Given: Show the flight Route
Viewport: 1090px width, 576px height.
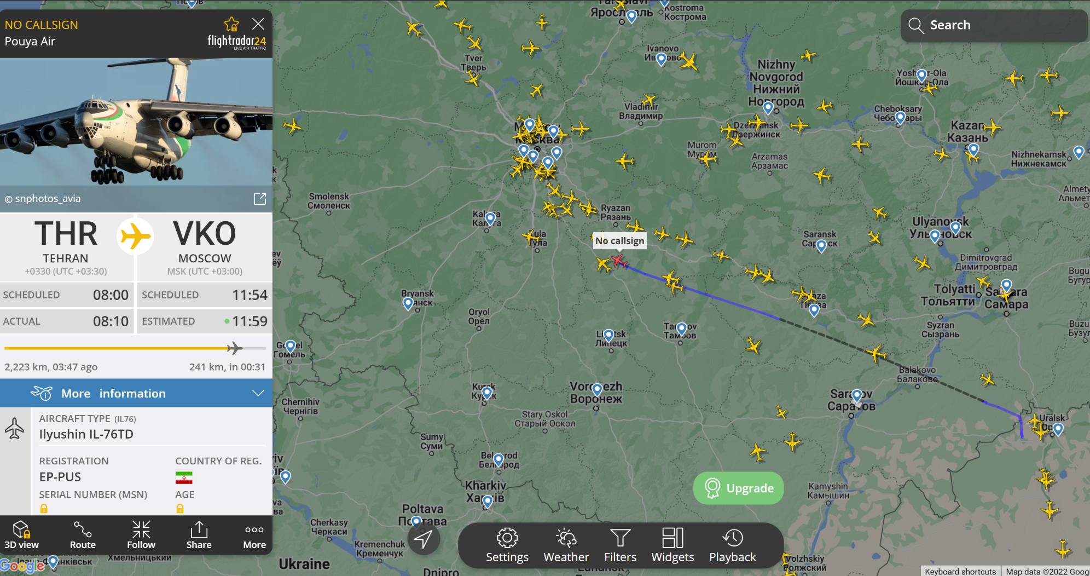Looking at the screenshot, I should click(83, 535).
